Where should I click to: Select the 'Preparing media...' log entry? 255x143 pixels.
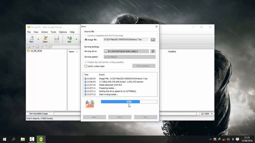tap(107, 88)
